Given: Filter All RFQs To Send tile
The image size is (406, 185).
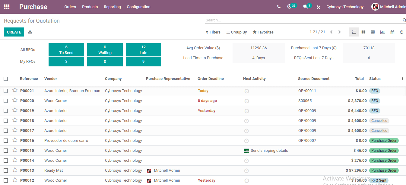Looking at the screenshot, I should [66, 50].
